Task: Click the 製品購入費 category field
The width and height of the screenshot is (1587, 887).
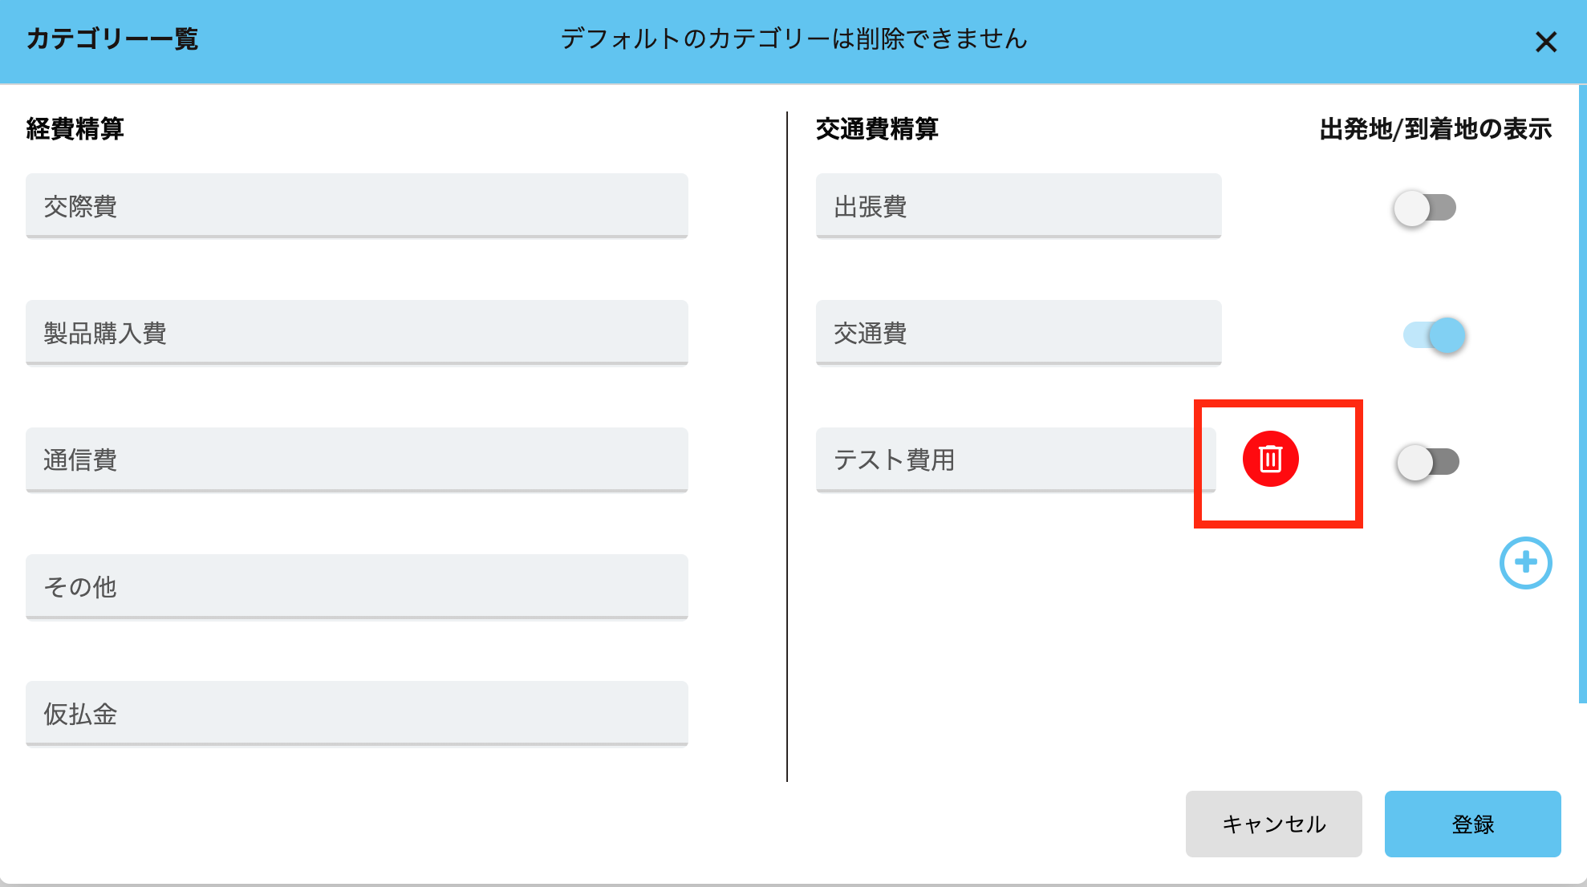Action: pos(356,333)
